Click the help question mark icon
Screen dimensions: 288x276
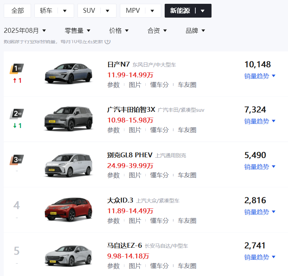107,42
